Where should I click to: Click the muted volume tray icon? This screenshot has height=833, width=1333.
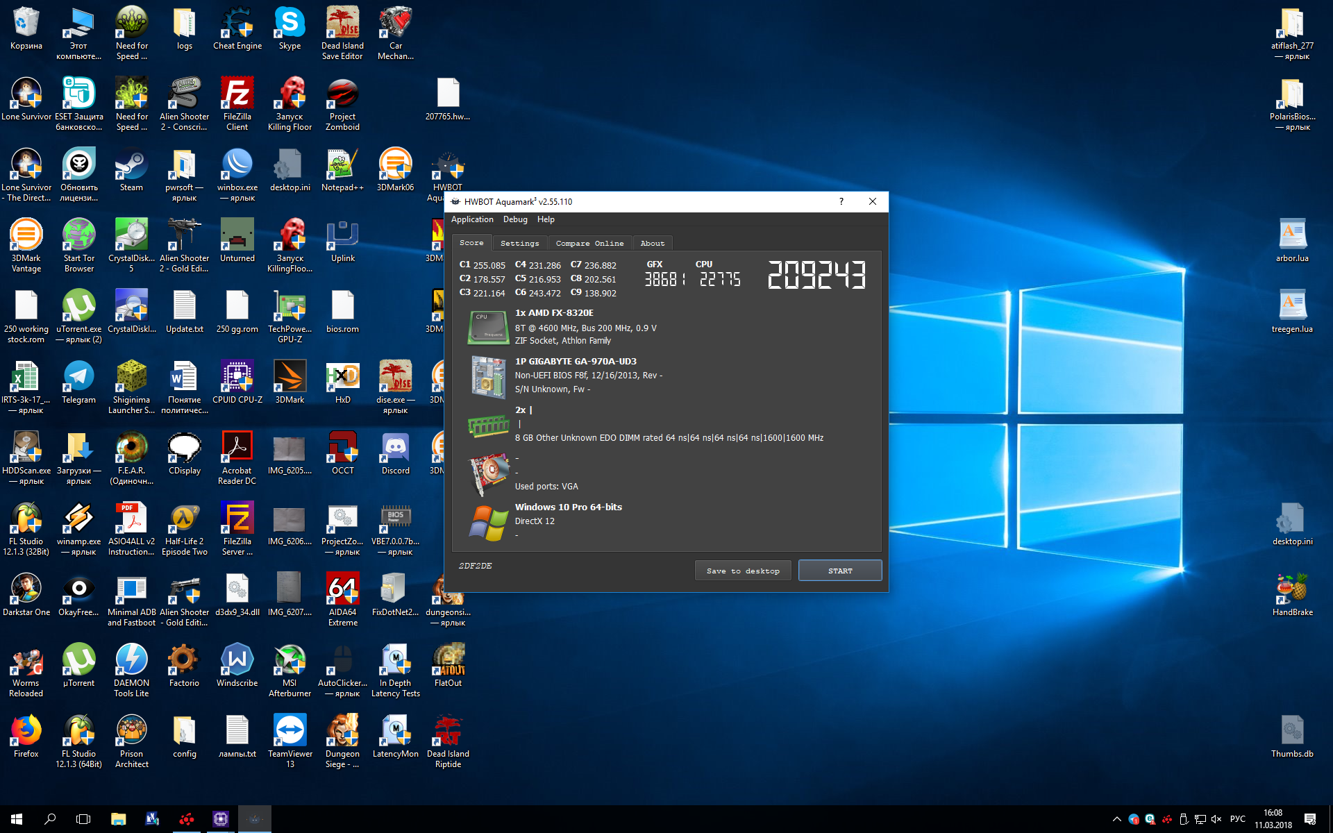[x=1216, y=819]
